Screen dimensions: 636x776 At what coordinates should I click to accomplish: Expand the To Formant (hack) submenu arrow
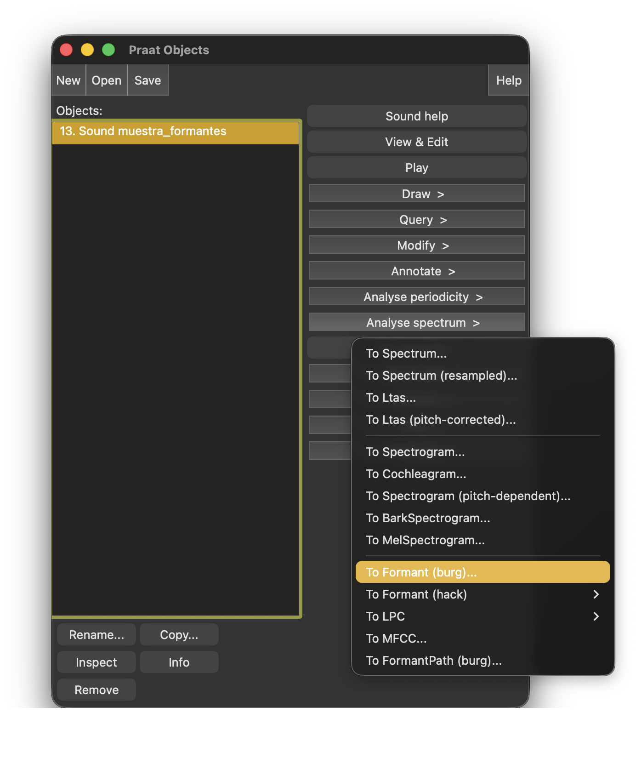[x=596, y=594]
